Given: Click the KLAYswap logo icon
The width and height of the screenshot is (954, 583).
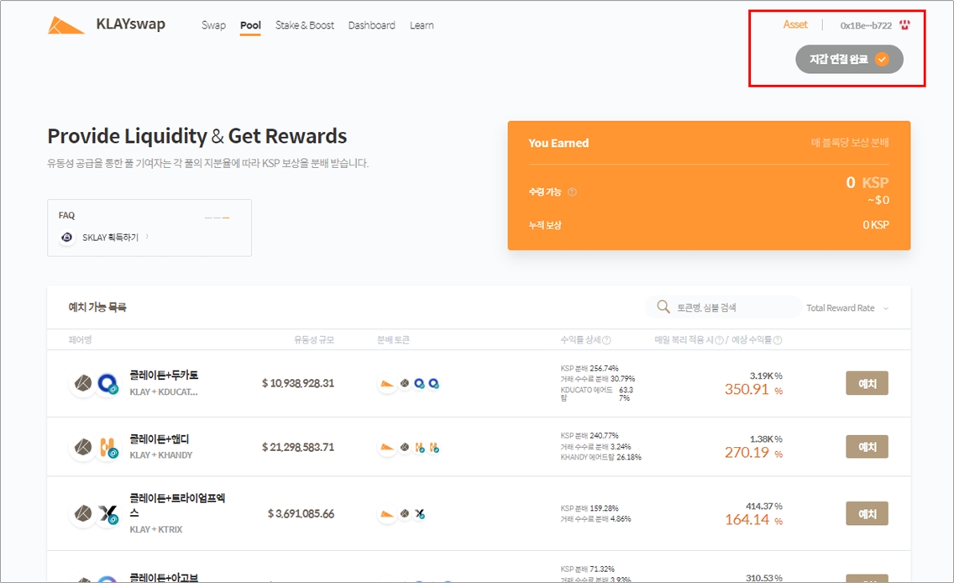Looking at the screenshot, I should 66,25.
